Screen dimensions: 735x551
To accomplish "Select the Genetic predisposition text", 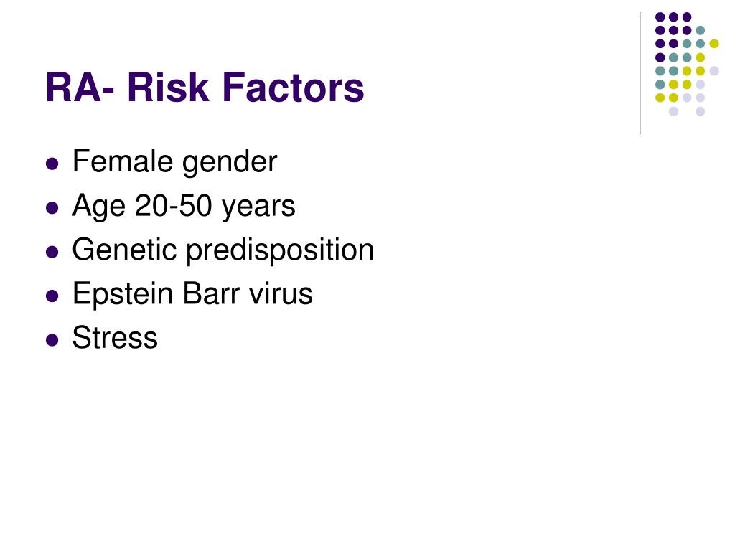I will click(223, 250).
